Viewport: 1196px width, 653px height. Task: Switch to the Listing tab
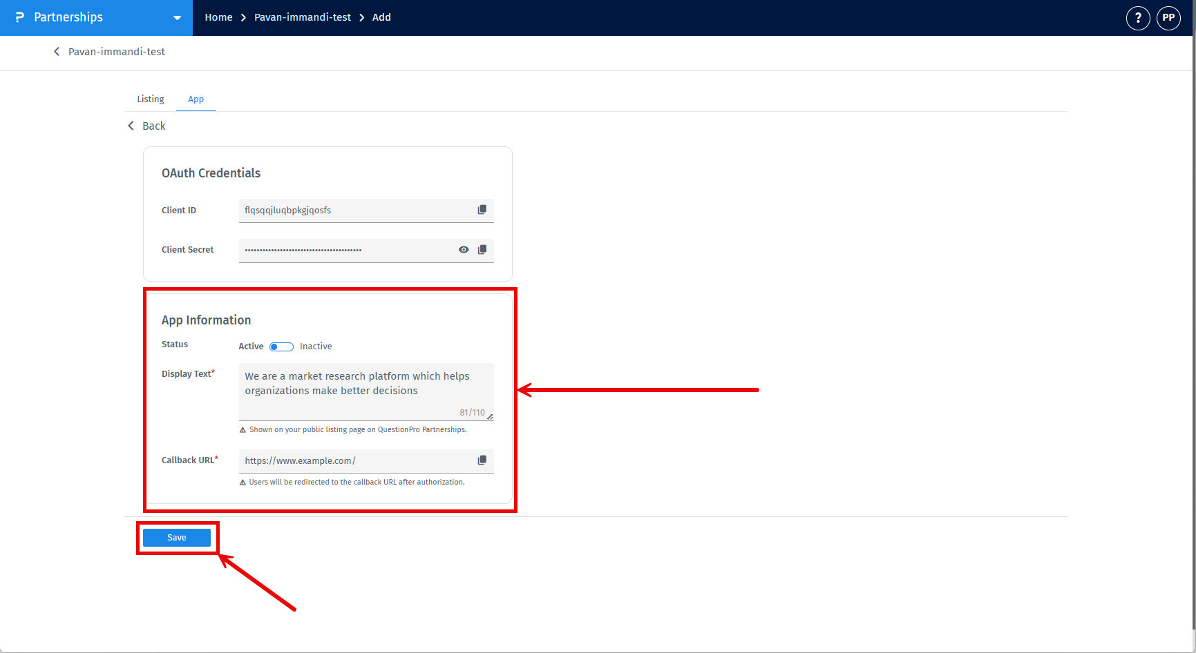[151, 99]
